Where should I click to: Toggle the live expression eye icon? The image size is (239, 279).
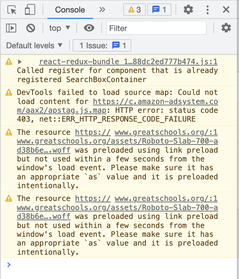coord(89,28)
